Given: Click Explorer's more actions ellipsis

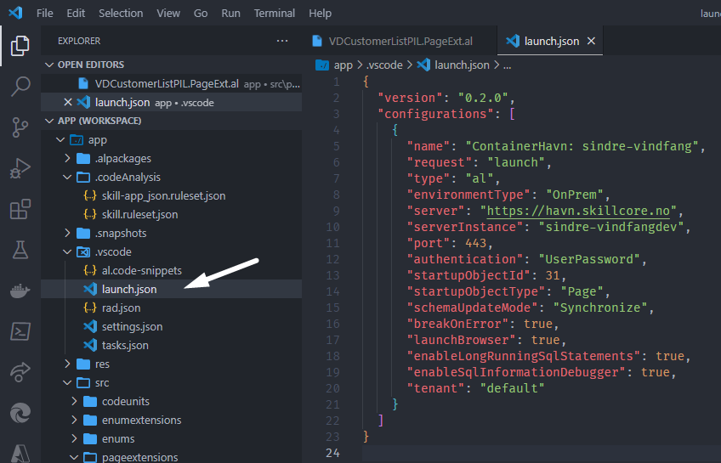Looking at the screenshot, I should 282,41.
